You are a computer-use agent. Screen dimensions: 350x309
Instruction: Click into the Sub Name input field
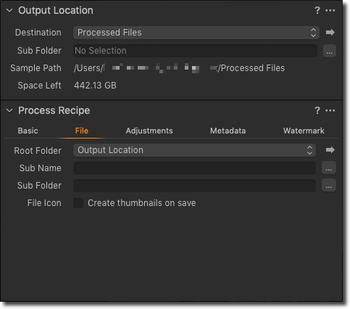click(x=194, y=168)
